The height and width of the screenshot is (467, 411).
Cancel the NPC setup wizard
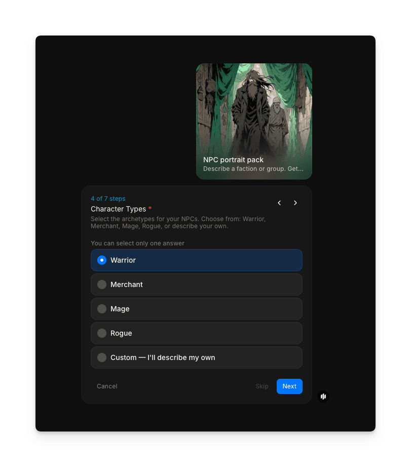pyautogui.click(x=107, y=386)
